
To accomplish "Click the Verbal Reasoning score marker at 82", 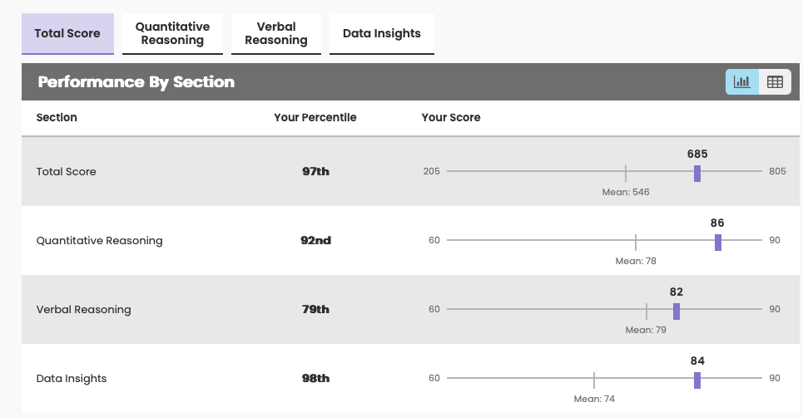I will (677, 311).
